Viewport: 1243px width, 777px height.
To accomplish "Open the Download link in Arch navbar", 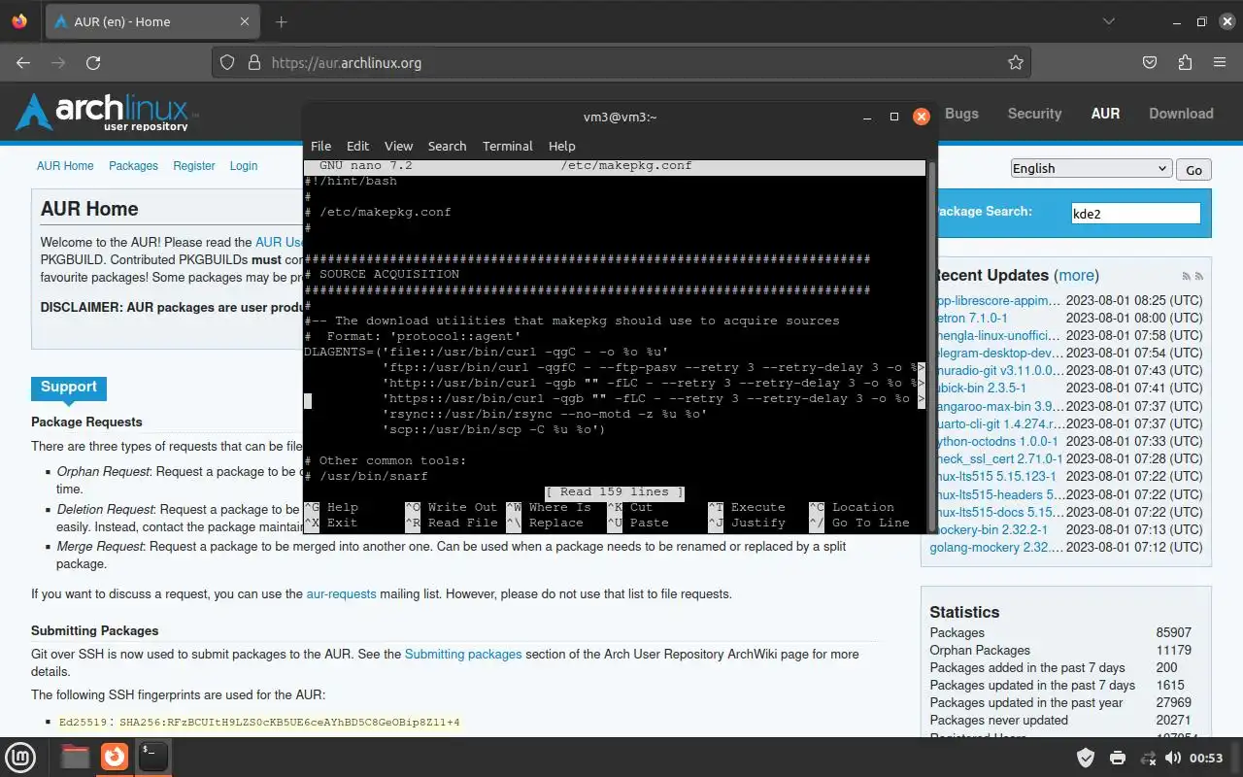I will [x=1181, y=114].
